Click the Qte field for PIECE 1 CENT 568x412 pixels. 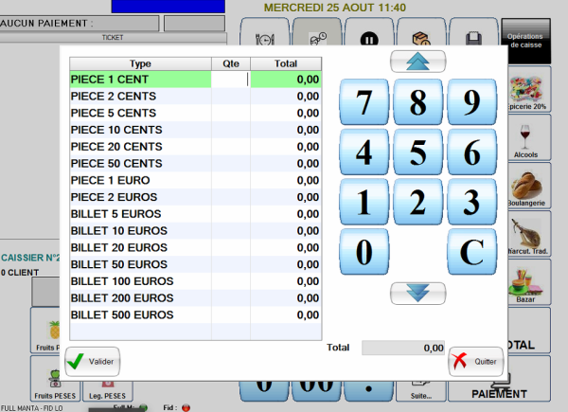pos(231,81)
